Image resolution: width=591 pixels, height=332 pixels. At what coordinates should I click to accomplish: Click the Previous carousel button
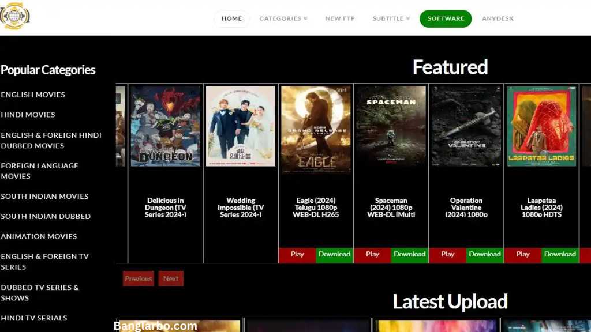(x=139, y=278)
